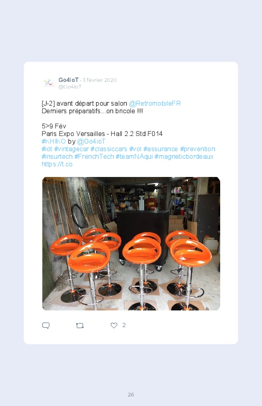The width and height of the screenshot is (262, 406).
Task: Click the retweet arrows icon
Action: [80, 326]
